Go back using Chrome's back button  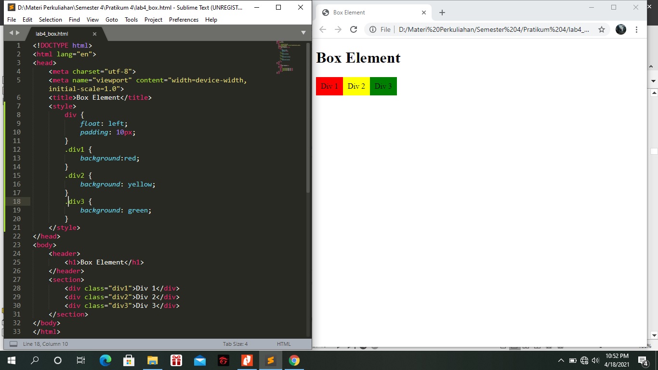click(322, 29)
